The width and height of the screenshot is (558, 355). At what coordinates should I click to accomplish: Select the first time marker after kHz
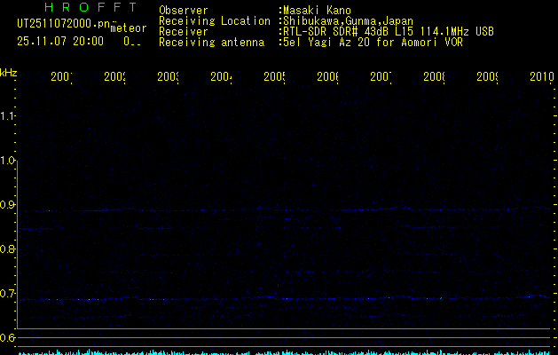tap(61, 78)
